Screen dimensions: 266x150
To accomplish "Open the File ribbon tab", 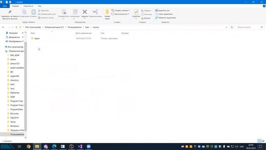I will [5, 6].
